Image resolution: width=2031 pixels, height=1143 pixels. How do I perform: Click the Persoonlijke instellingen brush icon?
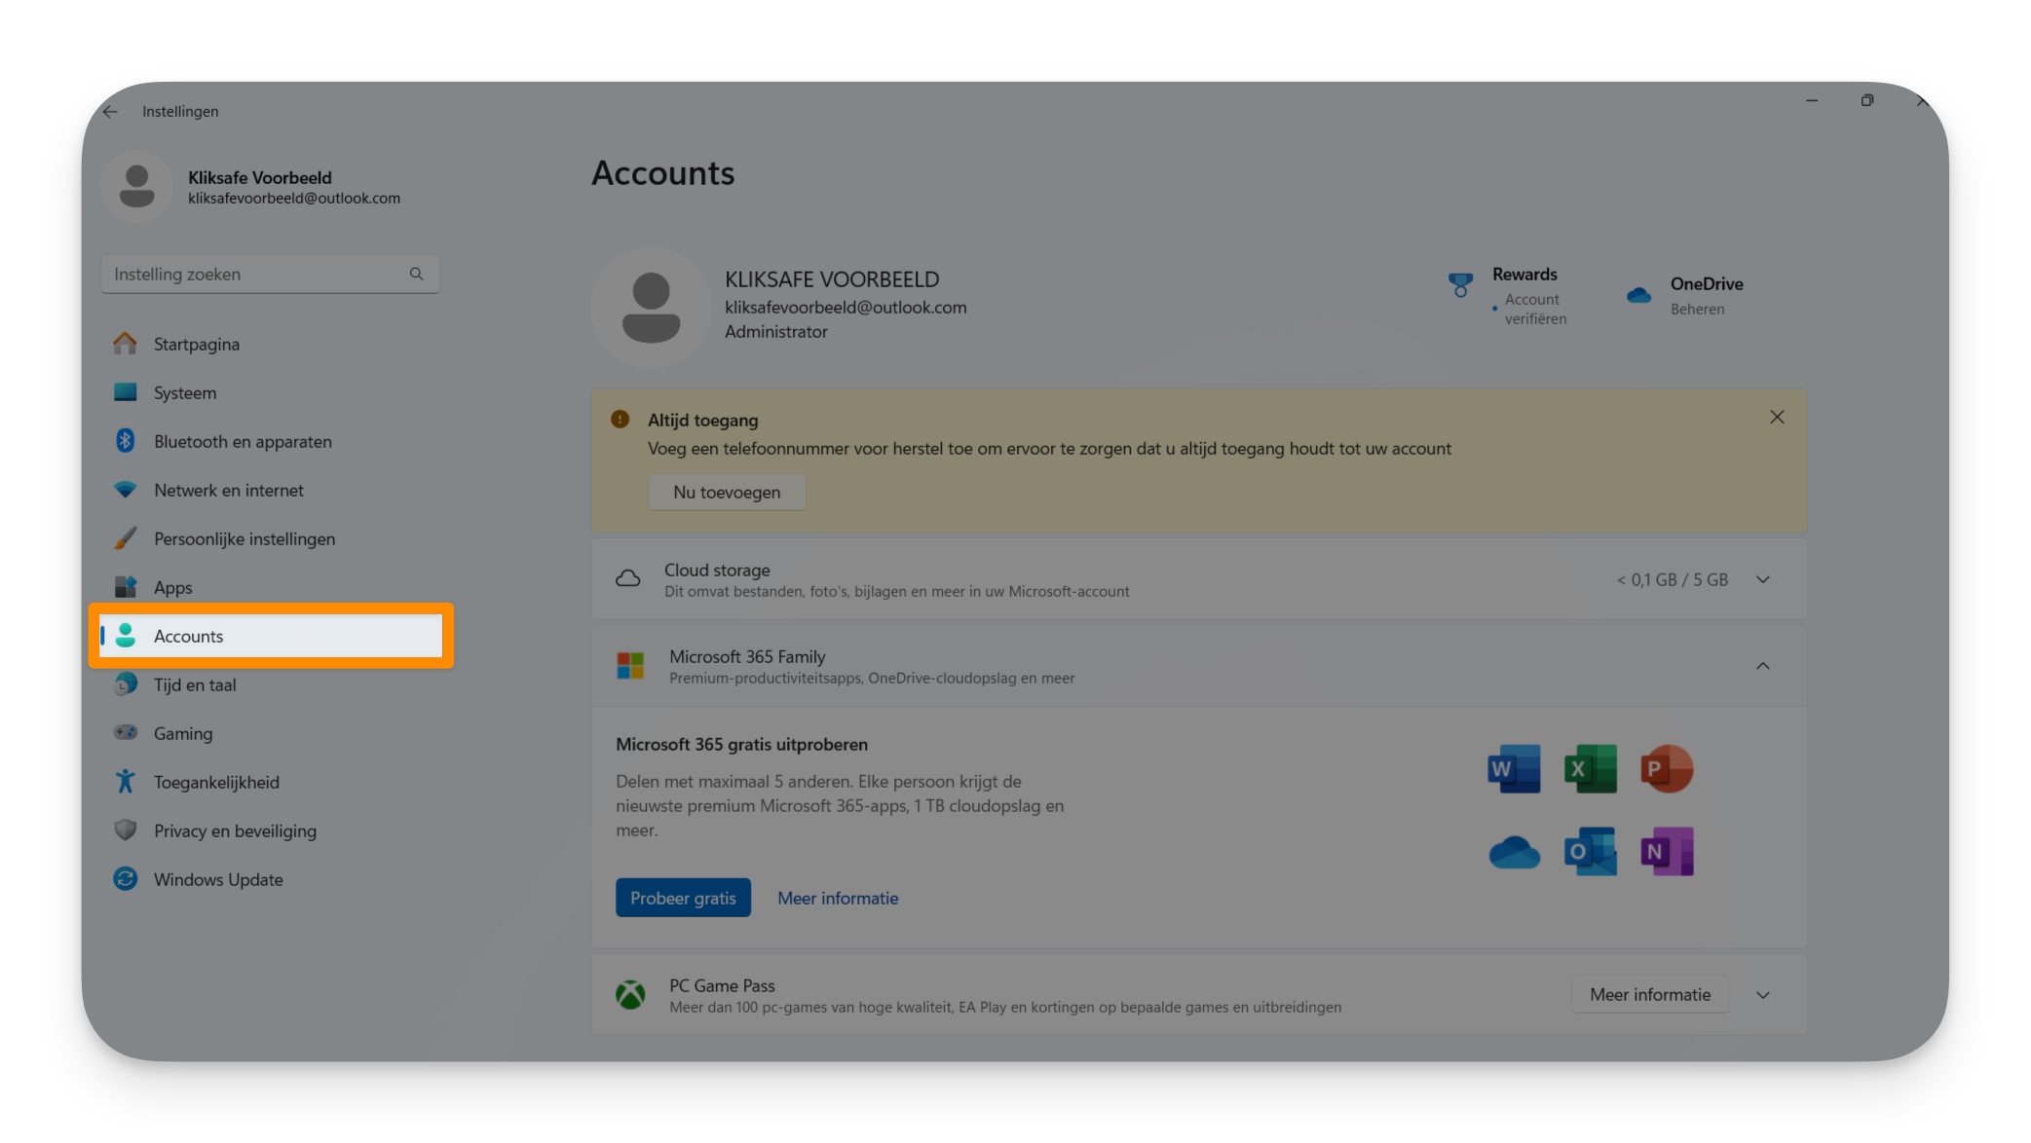pos(125,538)
